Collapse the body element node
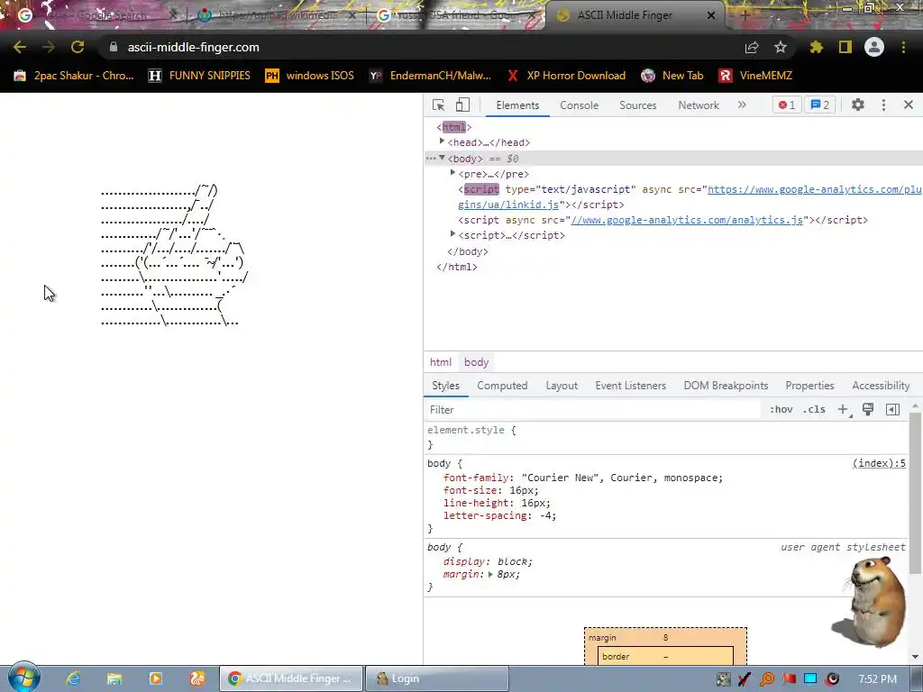Image resolution: width=923 pixels, height=692 pixels. [442, 158]
